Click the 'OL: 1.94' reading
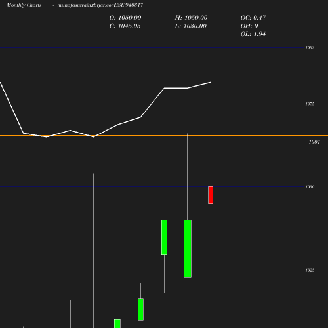 tap(253, 34)
